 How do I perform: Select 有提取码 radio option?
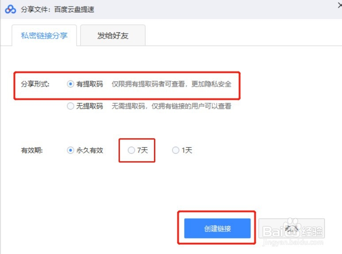click(x=70, y=84)
